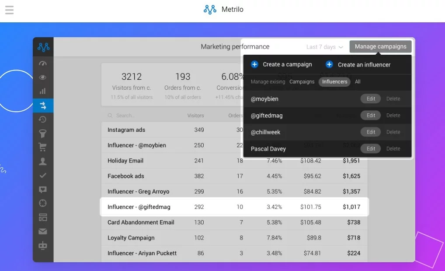Select the Influencers filter tab
The height and width of the screenshot is (271, 445).
point(334,81)
